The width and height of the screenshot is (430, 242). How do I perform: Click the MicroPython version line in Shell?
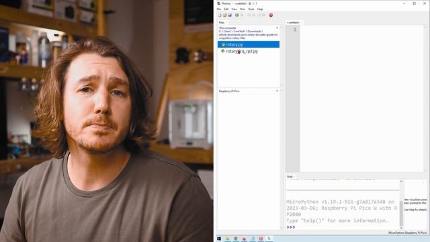pyautogui.click(x=340, y=202)
